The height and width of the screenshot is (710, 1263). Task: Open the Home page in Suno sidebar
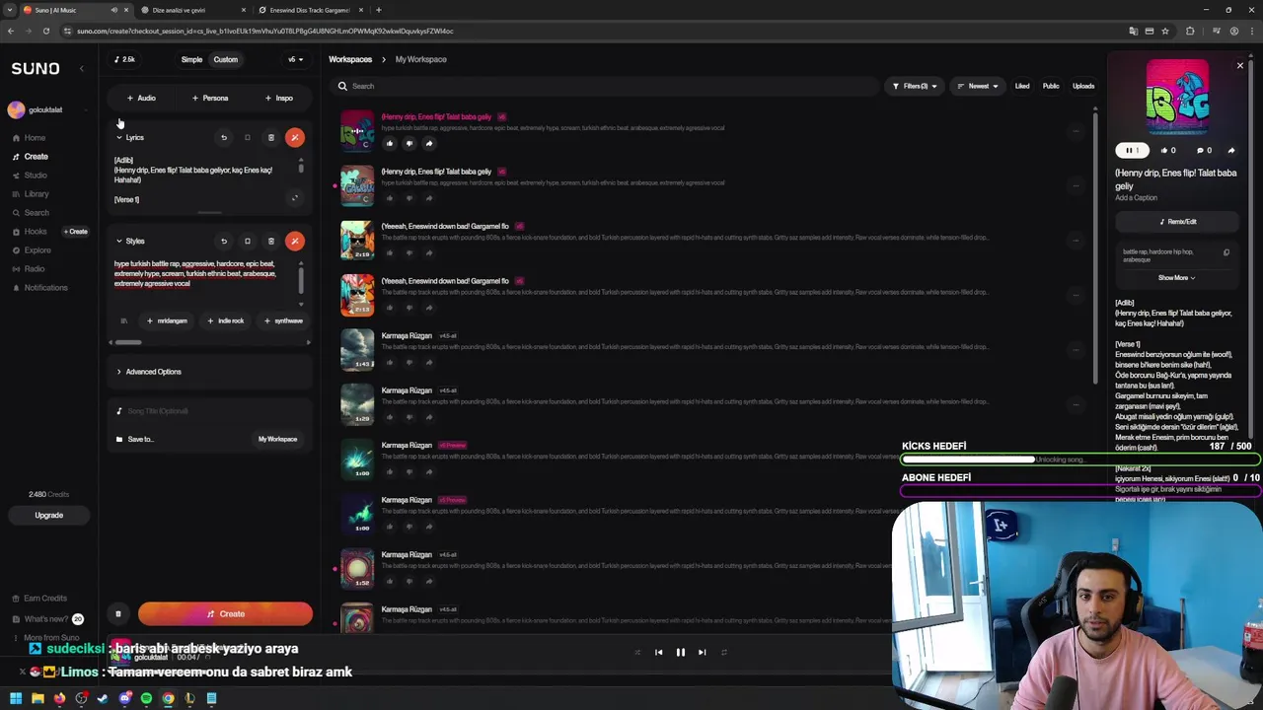coord(35,138)
